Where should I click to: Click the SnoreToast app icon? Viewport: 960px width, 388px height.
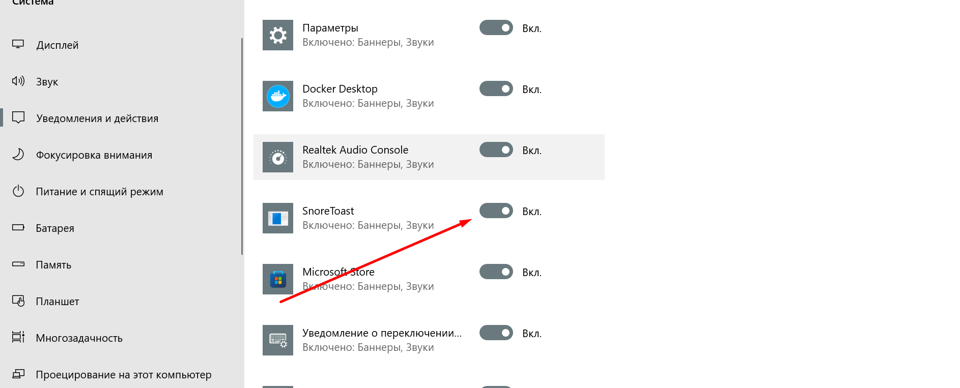(278, 218)
